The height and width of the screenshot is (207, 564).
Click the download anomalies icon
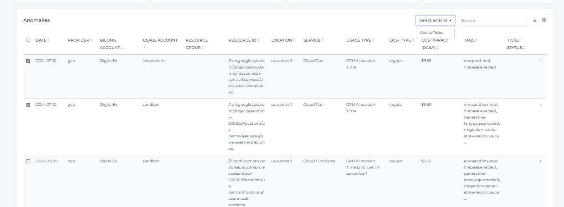(535, 20)
